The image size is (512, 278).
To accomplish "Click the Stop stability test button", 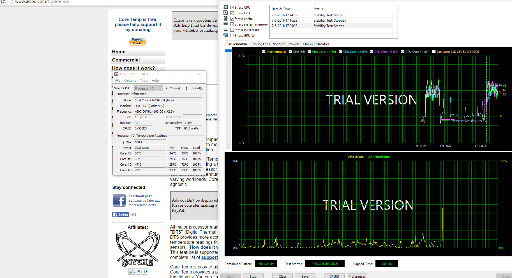I will [x=253, y=276].
